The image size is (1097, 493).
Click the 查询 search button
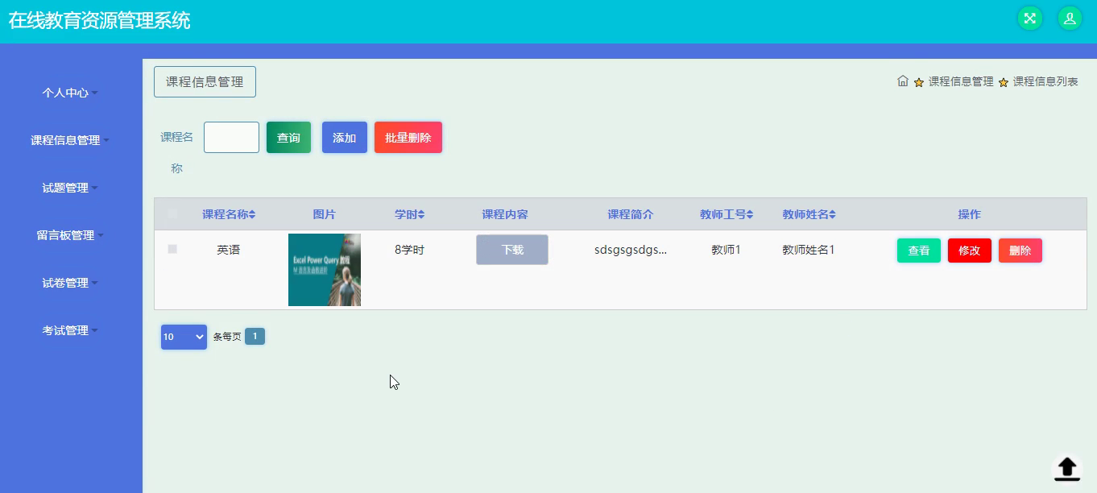288,138
